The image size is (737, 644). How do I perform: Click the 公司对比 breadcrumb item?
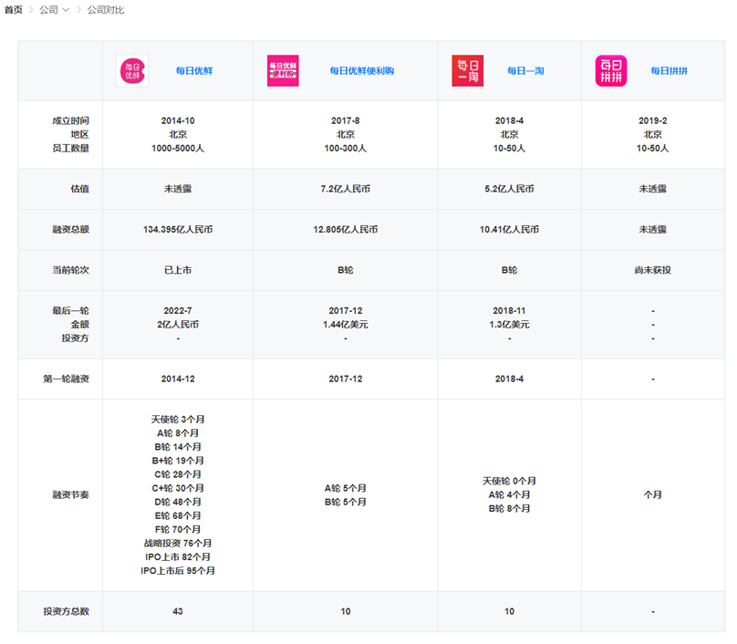click(106, 10)
